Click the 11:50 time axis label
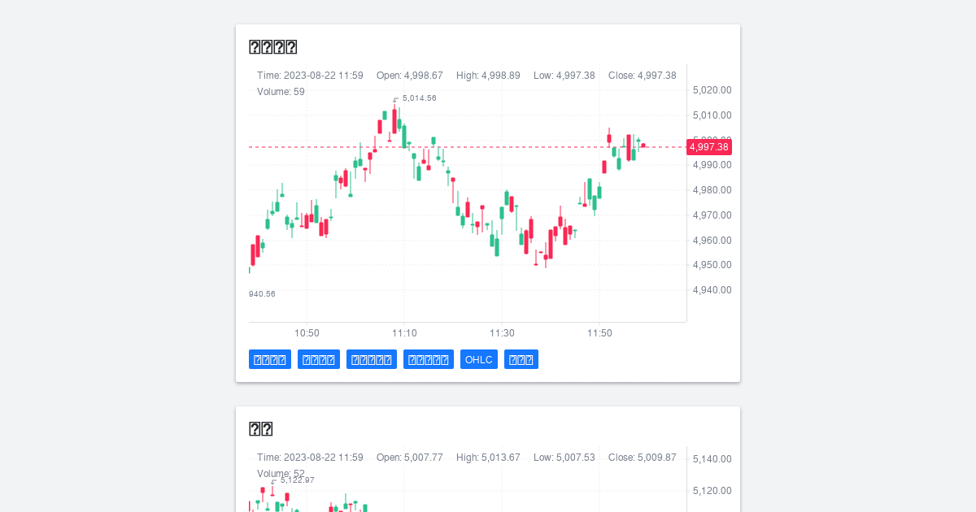 click(599, 333)
